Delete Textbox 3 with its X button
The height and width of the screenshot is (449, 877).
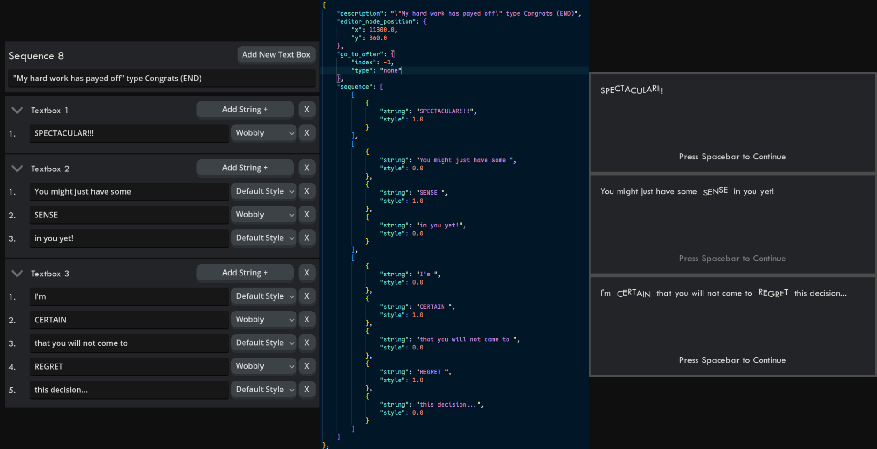tap(306, 273)
